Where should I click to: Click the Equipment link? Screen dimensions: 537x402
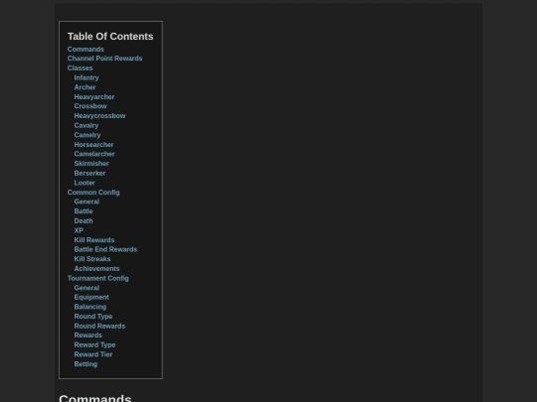click(91, 298)
